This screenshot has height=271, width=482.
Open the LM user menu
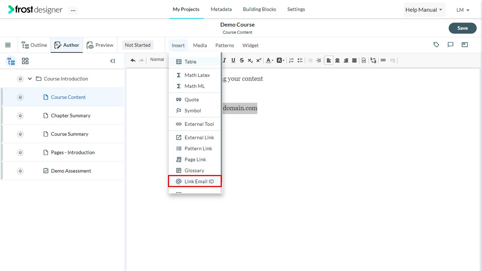point(463,10)
